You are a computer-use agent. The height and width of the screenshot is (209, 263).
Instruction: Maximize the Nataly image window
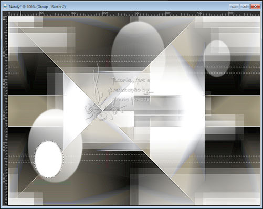[x=245, y=7]
